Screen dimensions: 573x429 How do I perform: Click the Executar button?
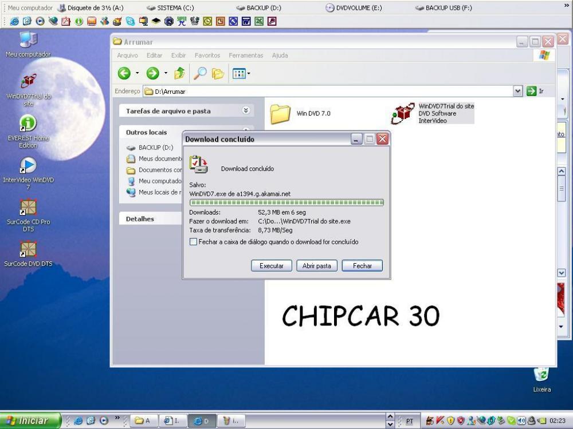pyautogui.click(x=272, y=266)
